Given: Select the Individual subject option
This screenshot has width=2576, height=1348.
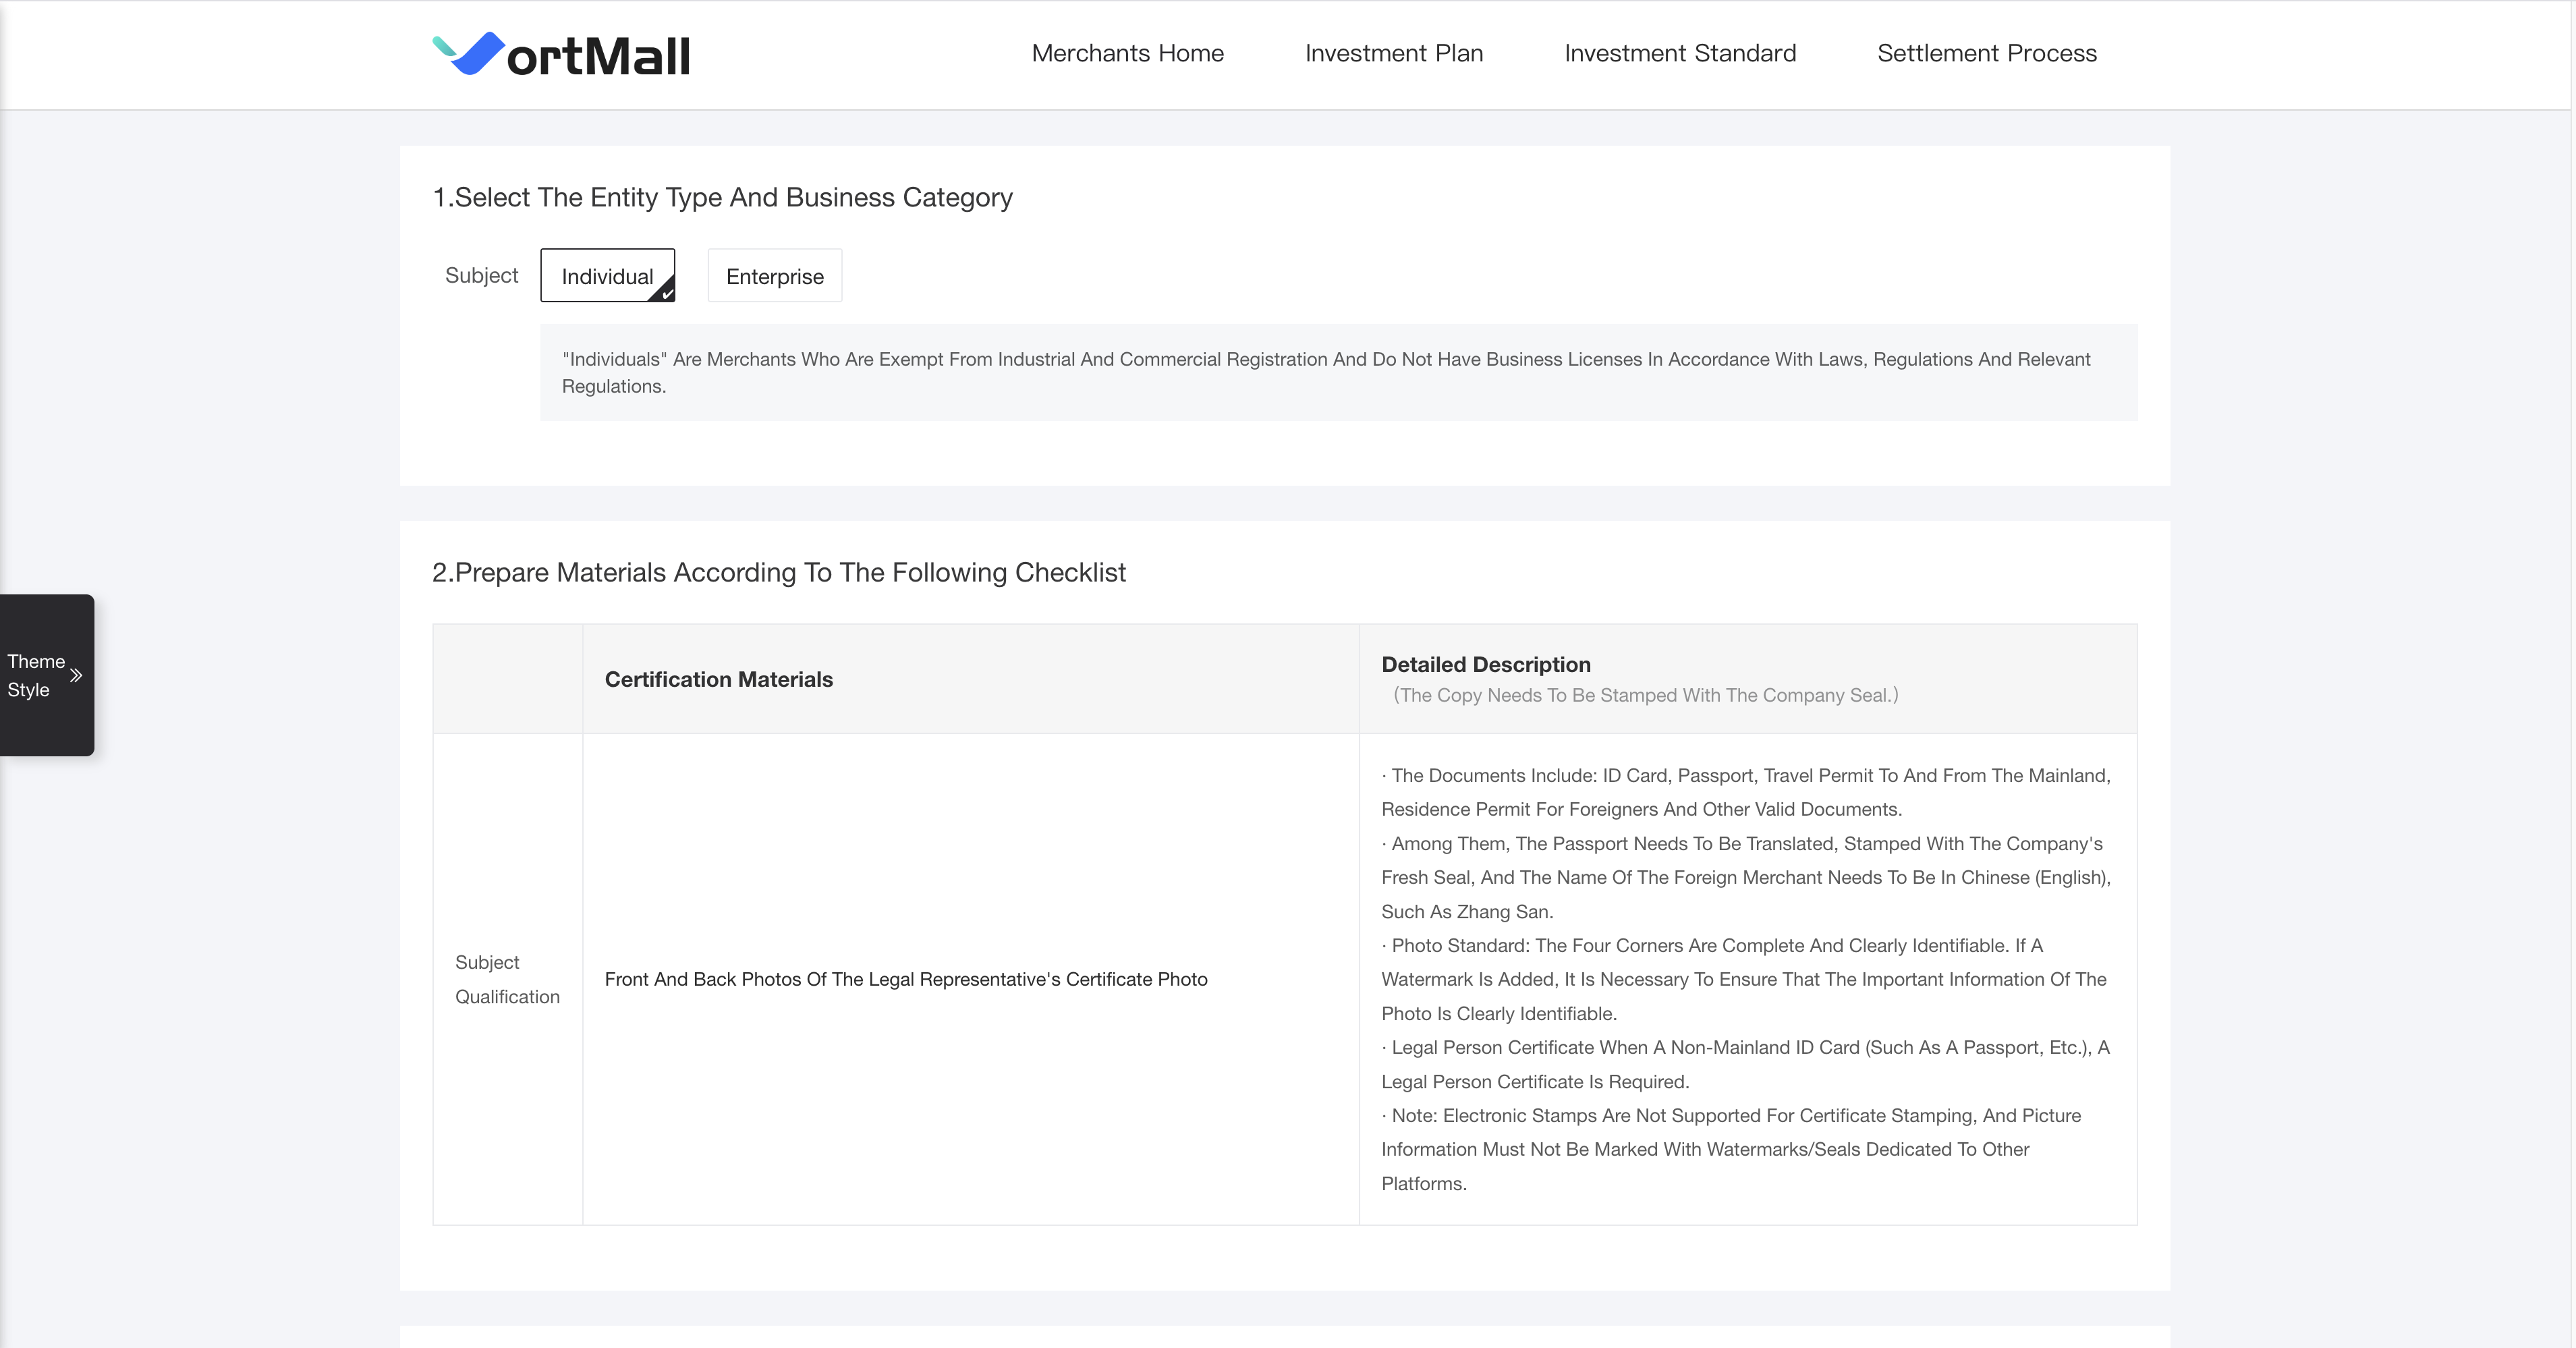Looking at the screenshot, I should click(x=606, y=276).
